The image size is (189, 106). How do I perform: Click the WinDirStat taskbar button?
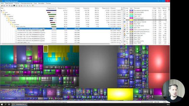coord(19,105)
